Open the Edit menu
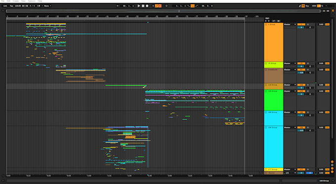336x184 pixels. [x=8, y=1]
